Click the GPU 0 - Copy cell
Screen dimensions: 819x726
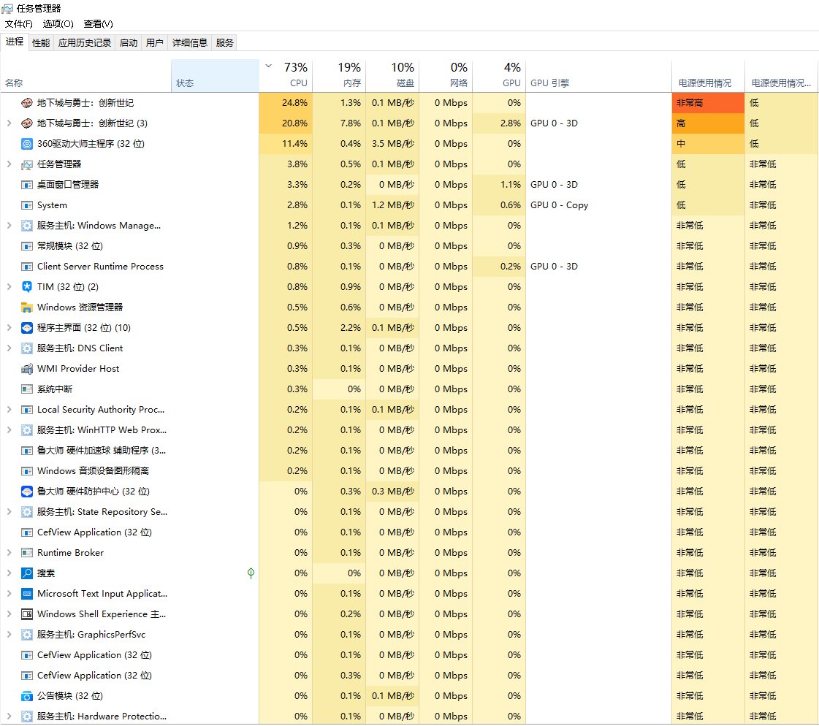pyautogui.click(x=598, y=205)
